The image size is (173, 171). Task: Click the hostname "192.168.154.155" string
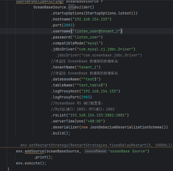91,19
